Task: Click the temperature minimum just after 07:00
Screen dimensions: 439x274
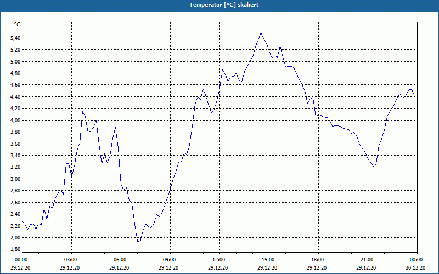Action: (x=139, y=242)
